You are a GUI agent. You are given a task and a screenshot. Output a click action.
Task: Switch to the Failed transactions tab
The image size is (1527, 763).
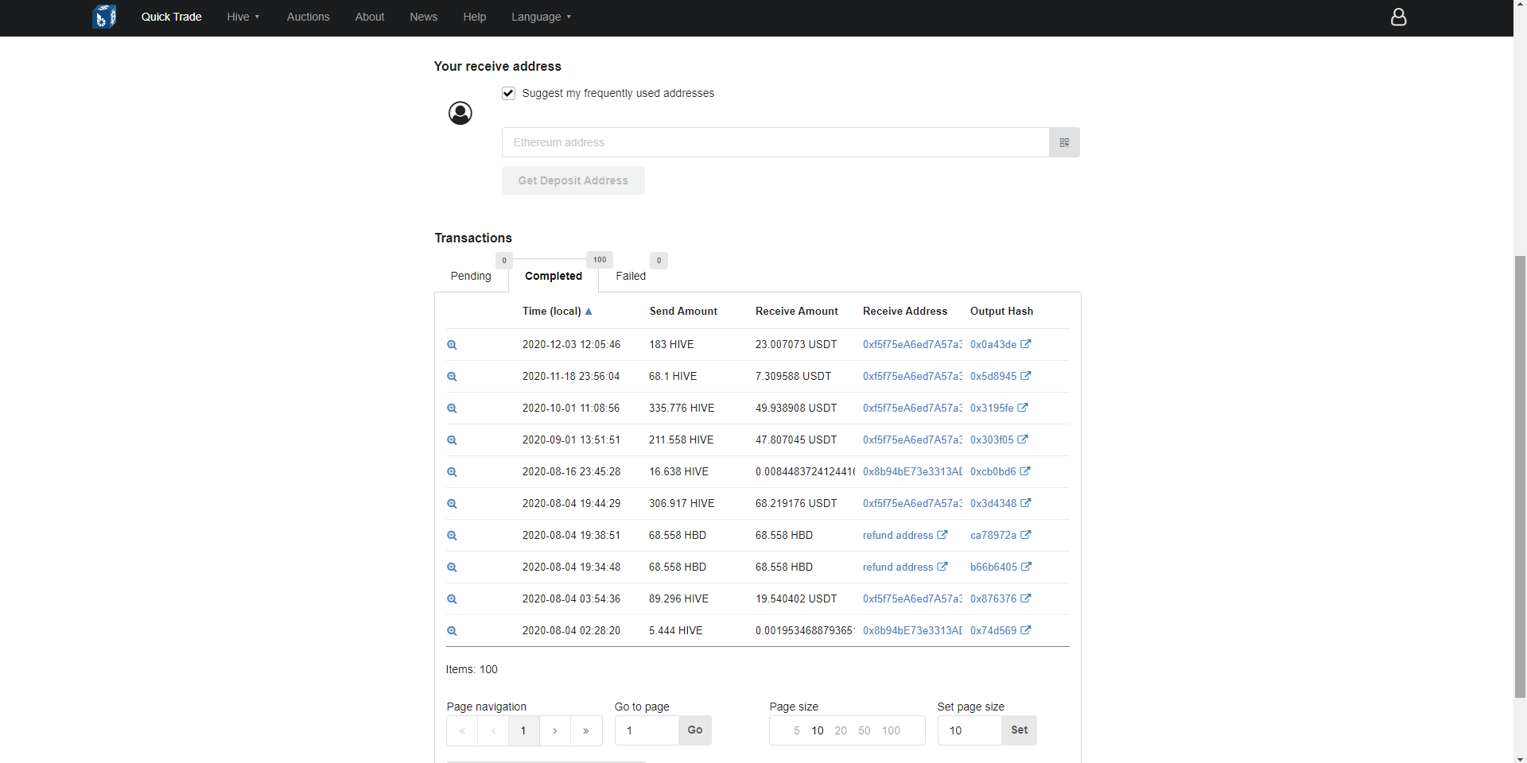[x=631, y=276]
